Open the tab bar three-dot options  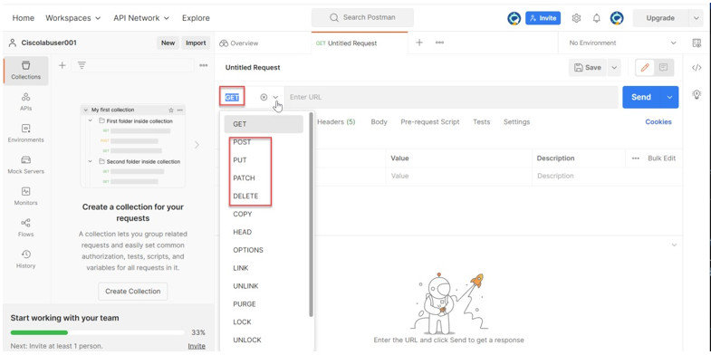pyautogui.click(x=439, y=43)
